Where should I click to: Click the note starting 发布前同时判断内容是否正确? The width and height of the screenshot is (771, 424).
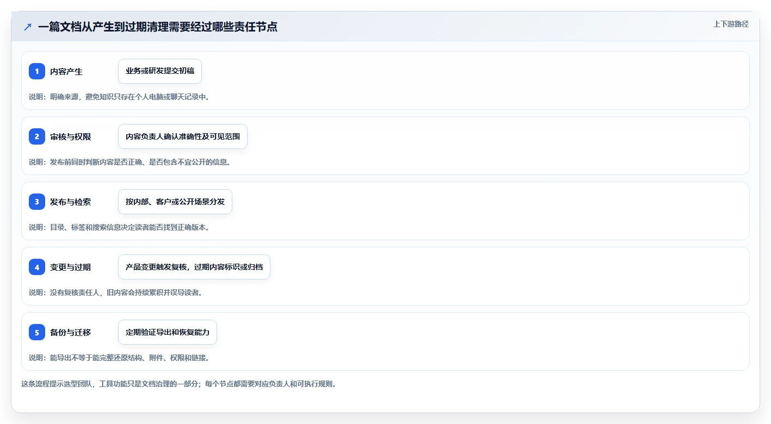pos(130,162)
